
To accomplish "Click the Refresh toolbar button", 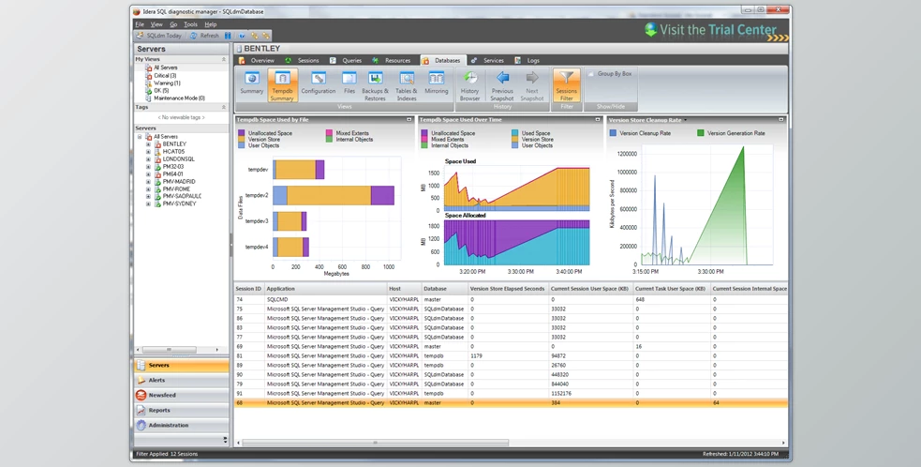I will (x=204, y=36).
